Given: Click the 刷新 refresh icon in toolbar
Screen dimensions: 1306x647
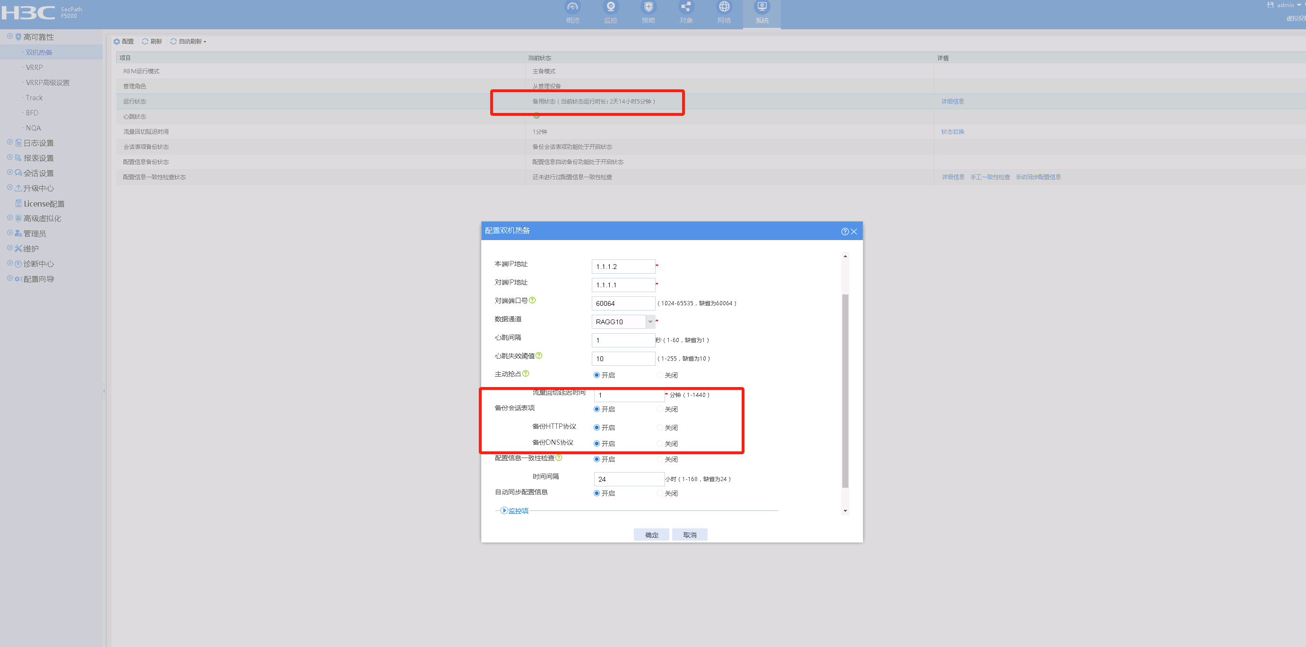Looking at the screenshot, I should [x=146, y=42].
